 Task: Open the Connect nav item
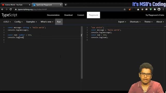tap(81, 15)
